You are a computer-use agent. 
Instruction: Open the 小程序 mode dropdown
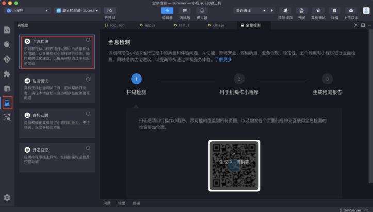27,10
